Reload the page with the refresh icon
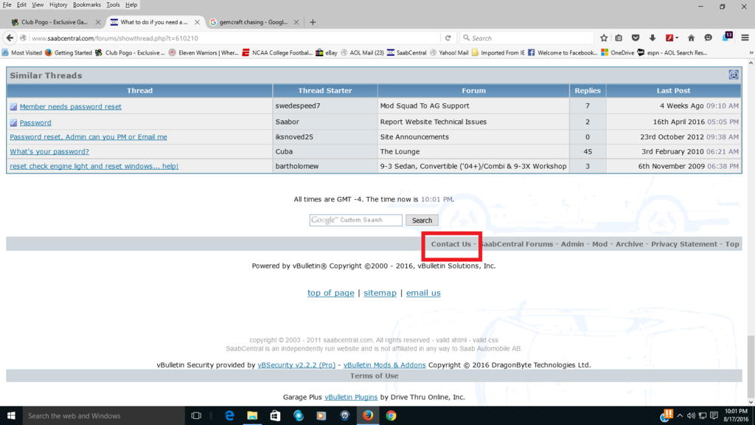755x425 pixels. 448,38
